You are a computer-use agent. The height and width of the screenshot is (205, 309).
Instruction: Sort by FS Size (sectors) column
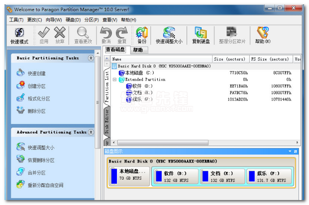(271, 59)
